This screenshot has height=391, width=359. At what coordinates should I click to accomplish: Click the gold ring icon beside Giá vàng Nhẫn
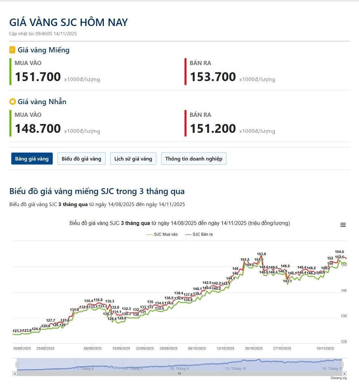(x=13, y=102)
